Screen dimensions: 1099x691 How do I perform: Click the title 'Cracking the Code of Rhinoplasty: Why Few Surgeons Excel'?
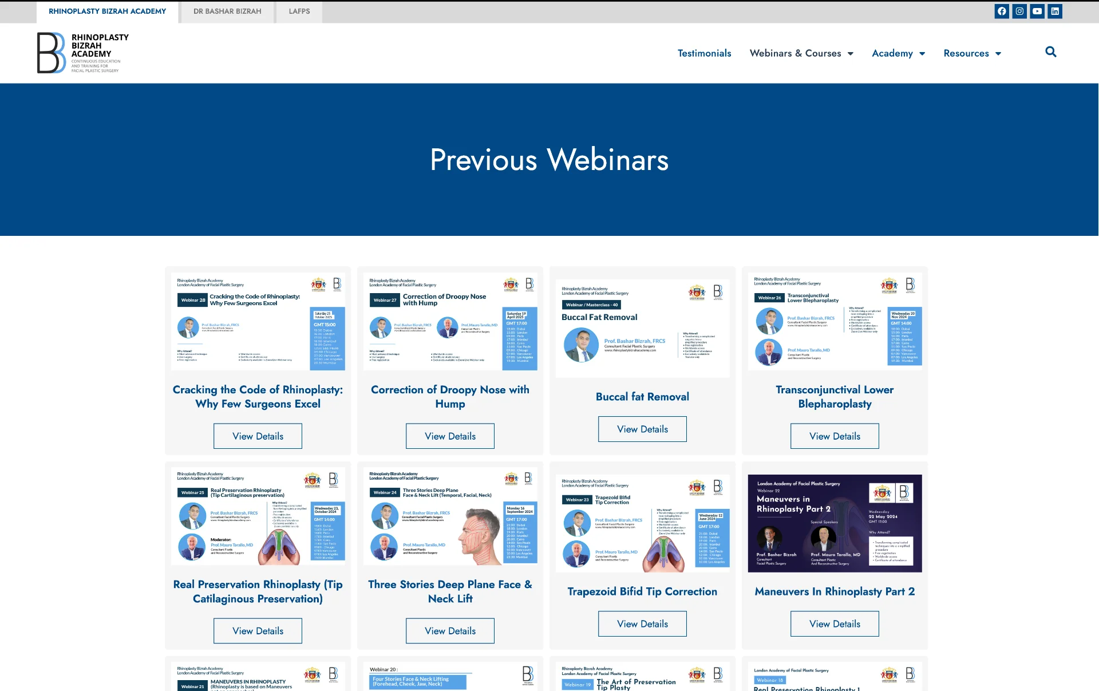pos(258,397)
